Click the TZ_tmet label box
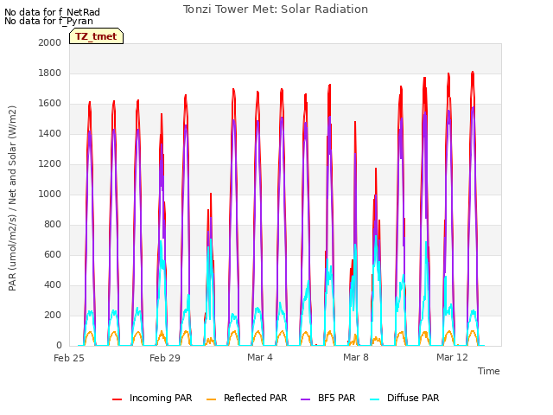The width and height of the screenshot is (553, 415). (96, 36)
